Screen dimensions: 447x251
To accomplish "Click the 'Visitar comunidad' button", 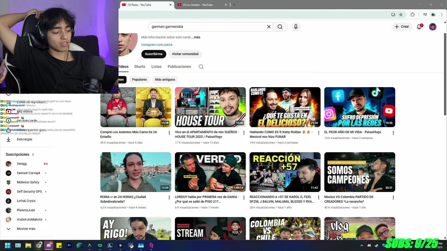I will [185, 54].
